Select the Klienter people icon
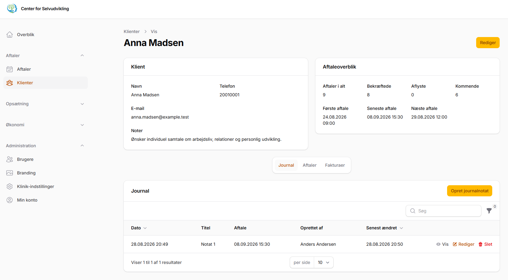 click(x=10, y=83)
